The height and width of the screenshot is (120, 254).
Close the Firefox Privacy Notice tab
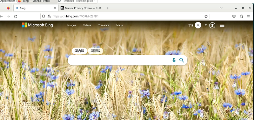pyautogui.click(x=100, y=8)
